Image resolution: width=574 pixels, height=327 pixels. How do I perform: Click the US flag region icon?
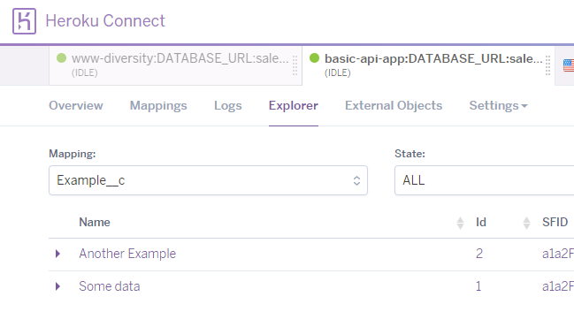tap(569, 65)
